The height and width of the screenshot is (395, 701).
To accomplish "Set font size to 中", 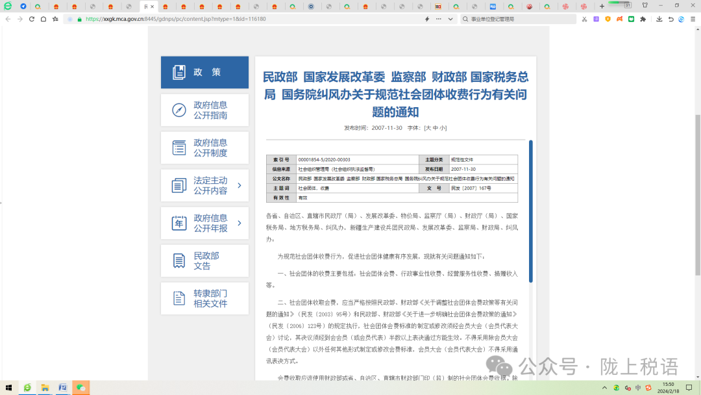I will (435, 128).
